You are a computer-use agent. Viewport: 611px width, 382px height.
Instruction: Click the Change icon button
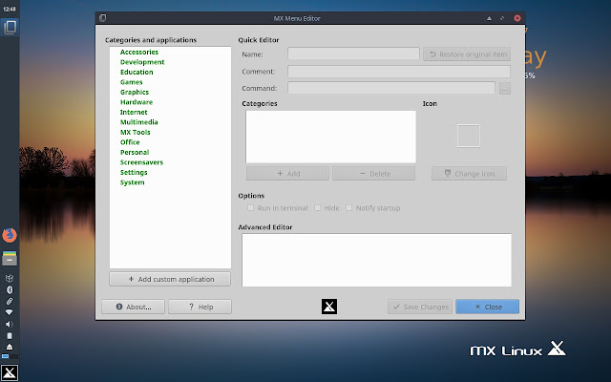(x=469, y=174)
